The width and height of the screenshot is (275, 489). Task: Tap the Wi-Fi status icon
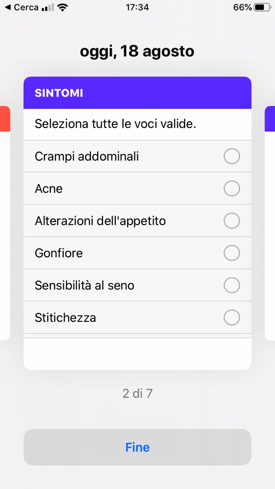pos(63,8)
